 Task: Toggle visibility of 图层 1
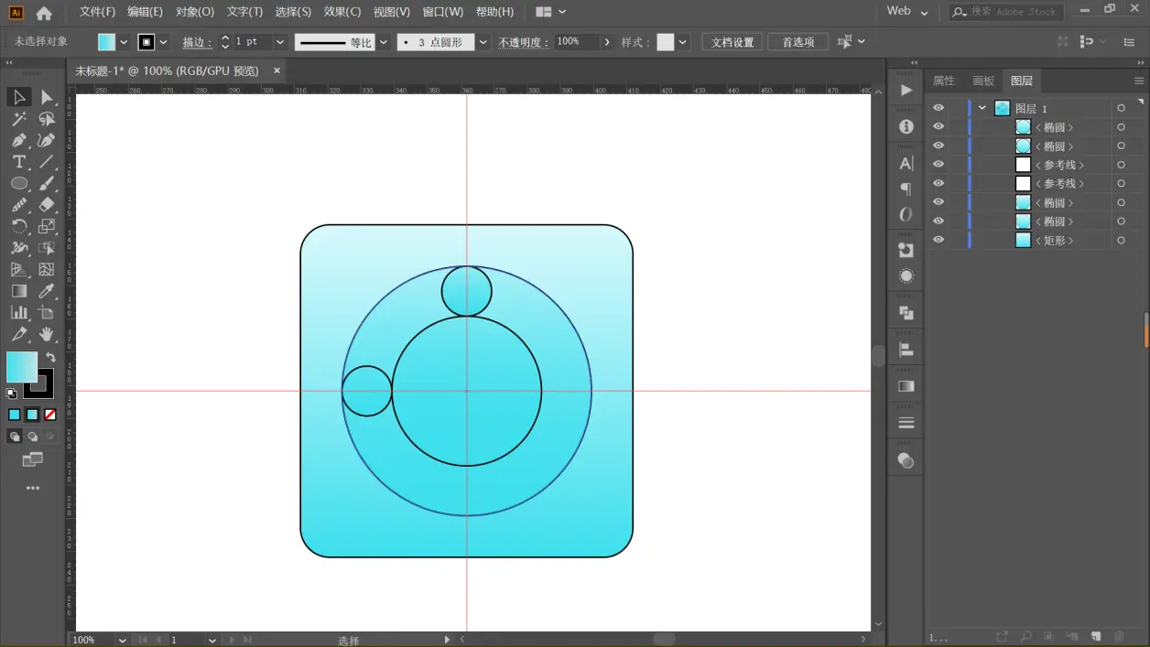point(938,108)
